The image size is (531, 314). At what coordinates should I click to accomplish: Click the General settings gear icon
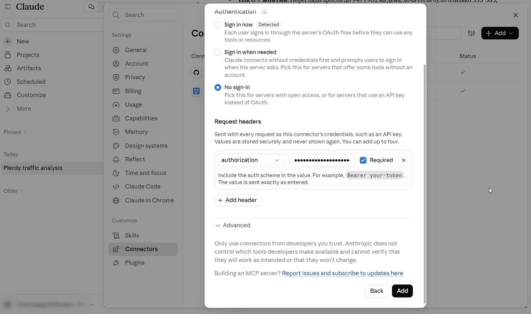116,50
